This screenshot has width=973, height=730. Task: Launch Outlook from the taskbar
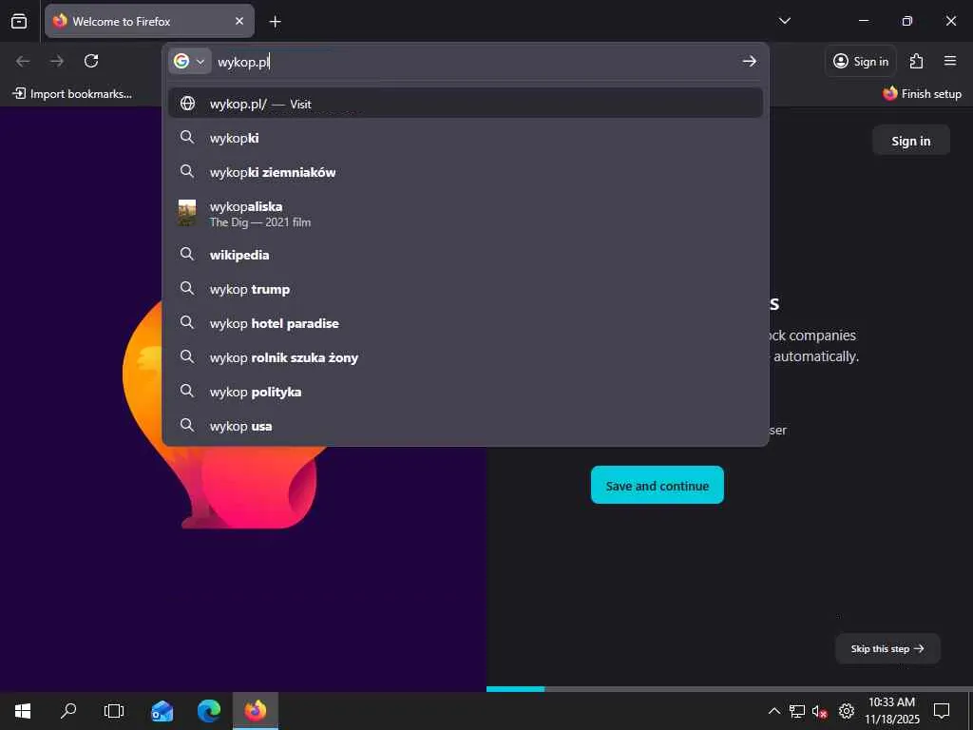pos(162,711)
